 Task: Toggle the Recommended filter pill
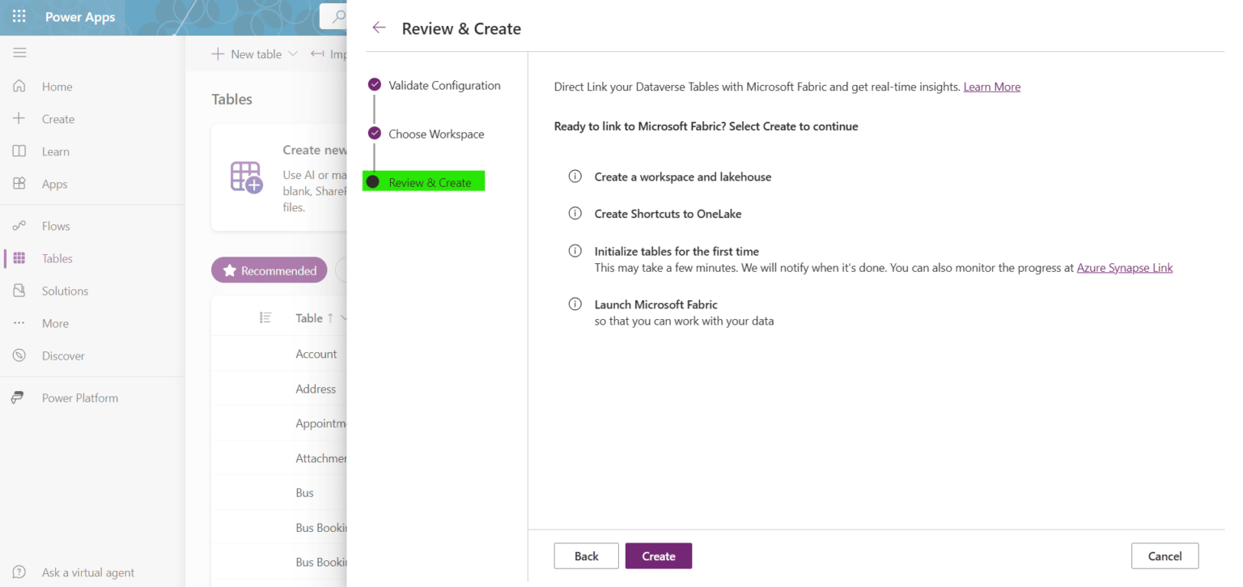(269, 270)
